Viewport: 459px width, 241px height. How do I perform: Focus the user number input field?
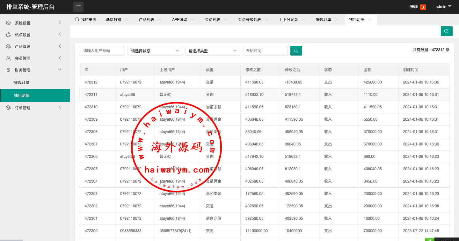click(102, 51)
